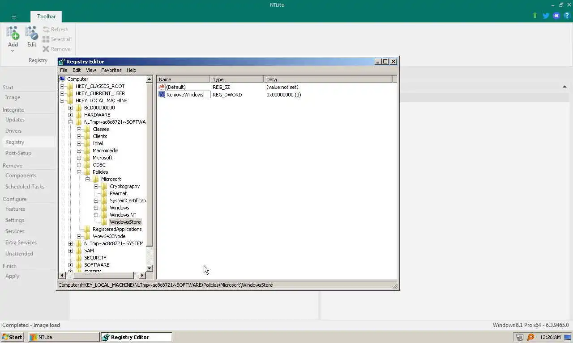
Task: Click the Select all toolbar item
Action: (x=57, y=39)
